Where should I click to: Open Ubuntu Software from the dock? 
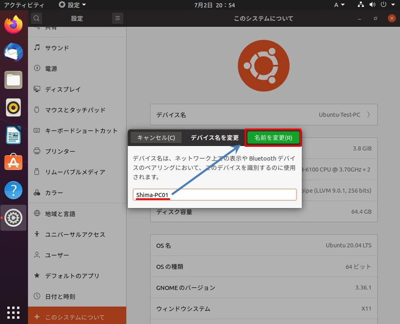[x=13, y=162]
